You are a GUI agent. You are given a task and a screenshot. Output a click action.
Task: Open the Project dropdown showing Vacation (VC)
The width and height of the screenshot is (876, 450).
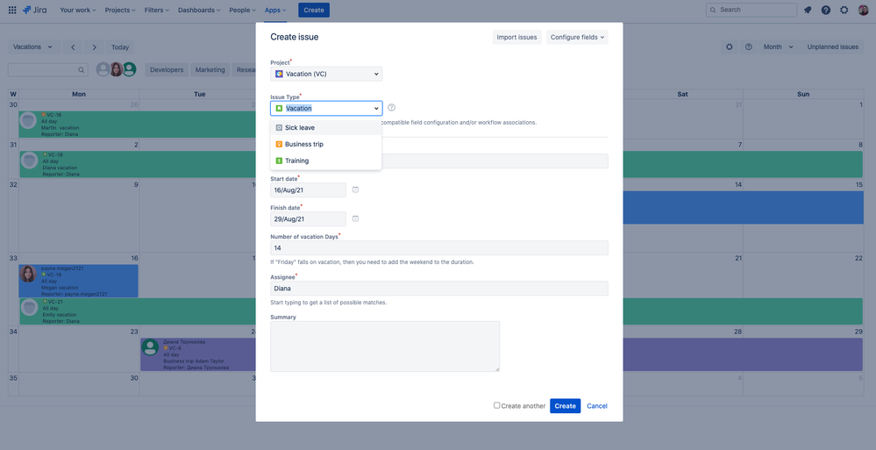pos(326,74)
